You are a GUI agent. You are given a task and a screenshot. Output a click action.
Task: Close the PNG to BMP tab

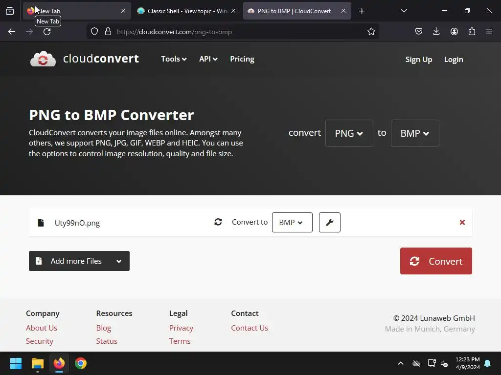pyautogui.click(x=343, y=11)
